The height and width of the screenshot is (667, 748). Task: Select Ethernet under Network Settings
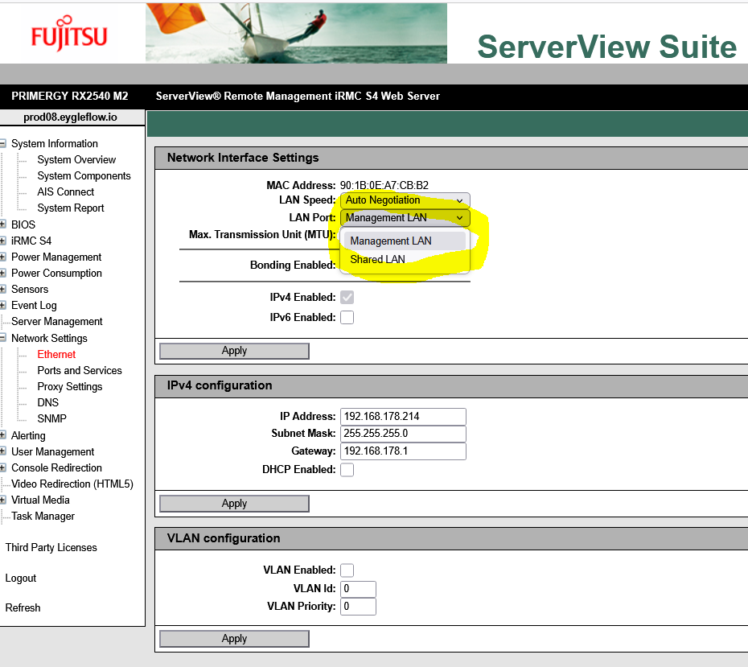pos(56,354)
